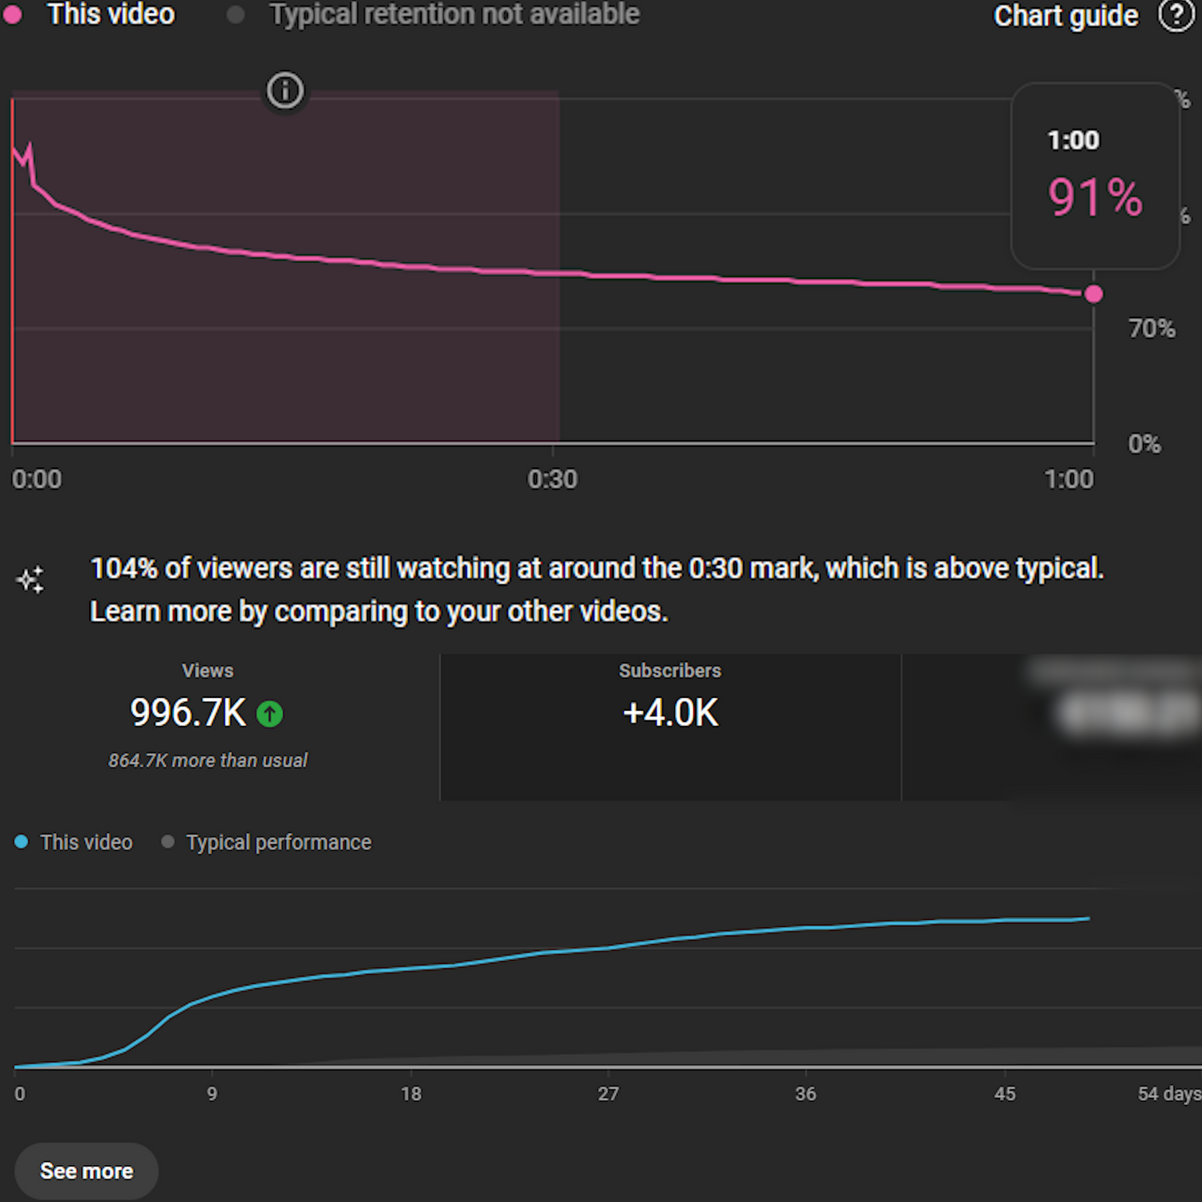Viewport: 1202px width, 1202px height.
Task: Open the Chart guide link
Action: [x=1065, y=15]
